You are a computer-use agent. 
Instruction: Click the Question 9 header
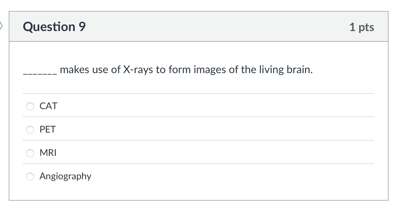53,27
